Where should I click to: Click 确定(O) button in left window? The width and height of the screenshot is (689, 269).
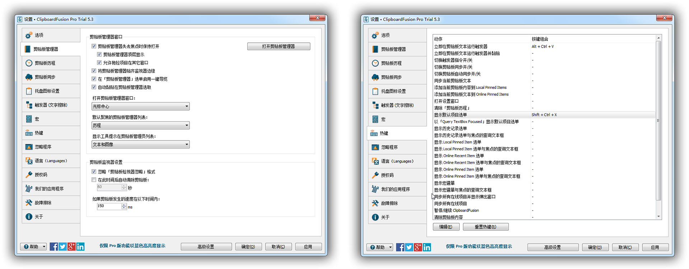pyautogui.click(x=248, y=247)
